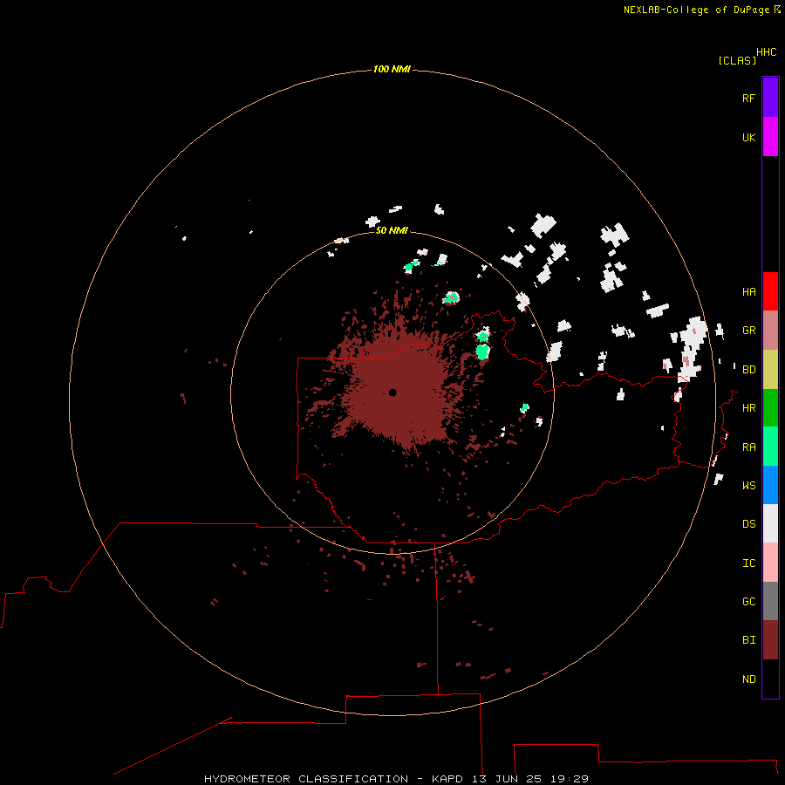Click the 100 NMI range ring label
785x785 pixels.
[x=392, y=69]
